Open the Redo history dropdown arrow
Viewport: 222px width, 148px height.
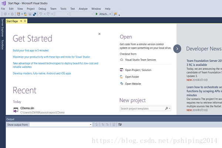[x=52, y=14]
